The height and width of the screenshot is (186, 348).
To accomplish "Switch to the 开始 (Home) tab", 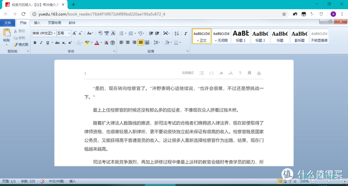I will 23,23.
